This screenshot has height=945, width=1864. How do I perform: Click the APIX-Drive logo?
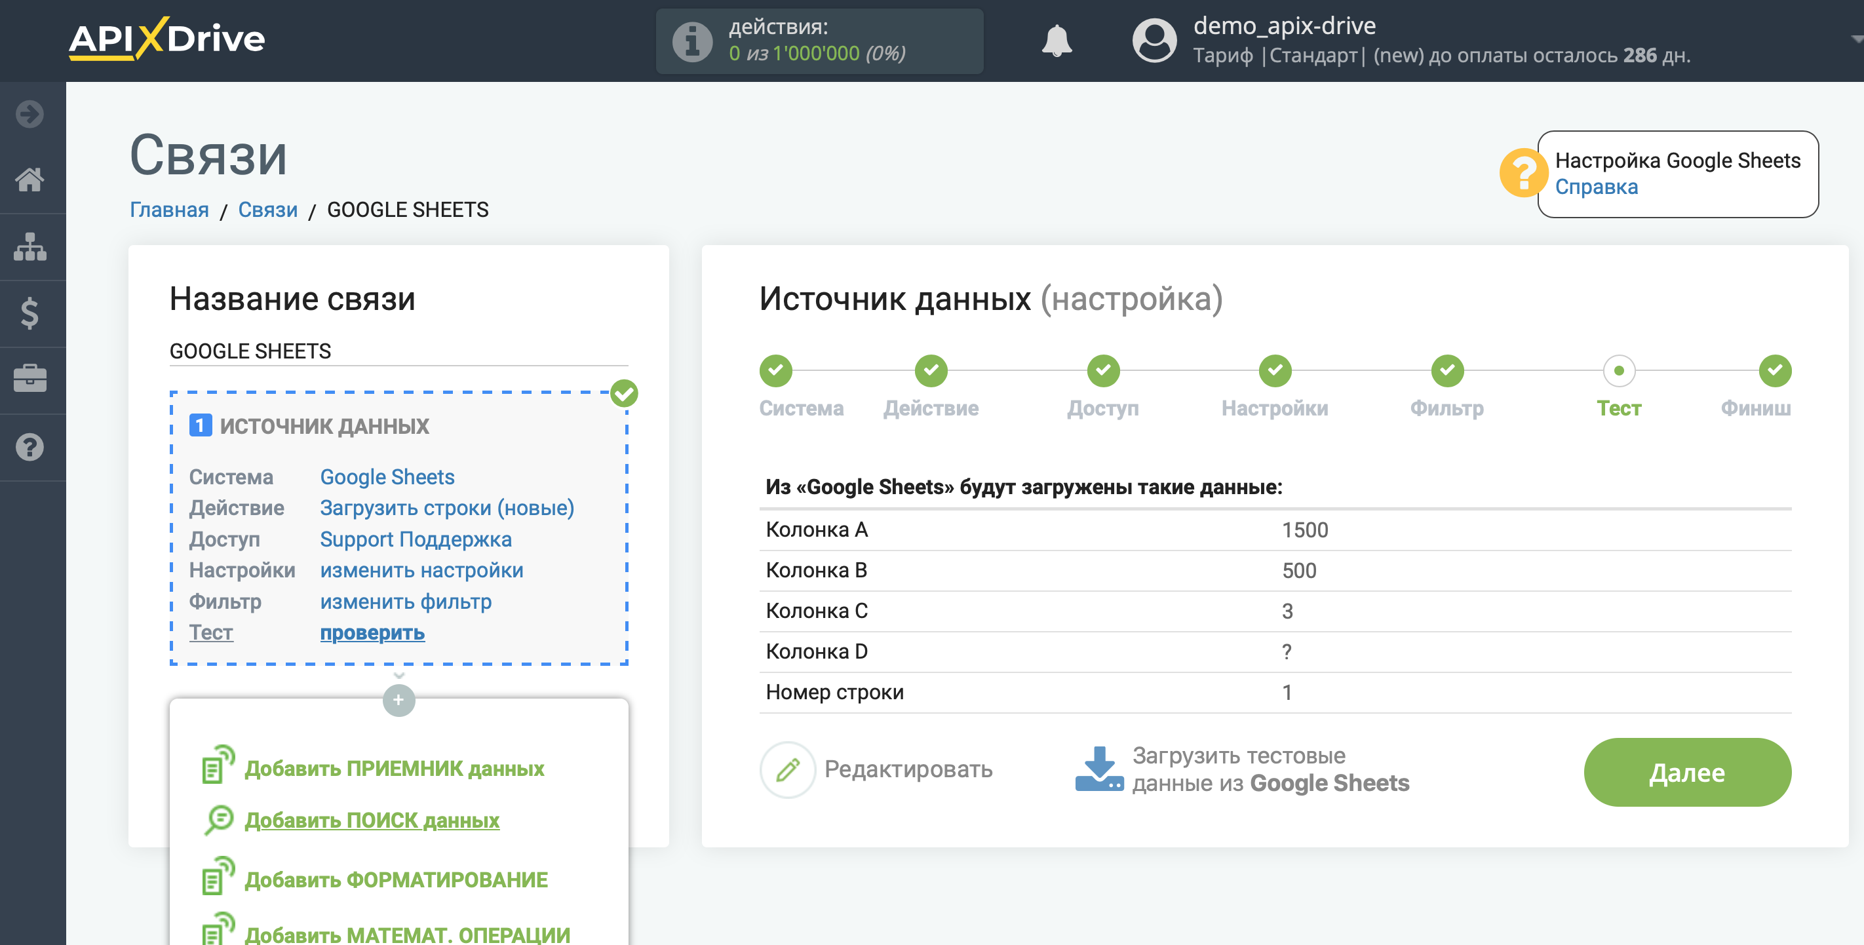pos(166,39)
